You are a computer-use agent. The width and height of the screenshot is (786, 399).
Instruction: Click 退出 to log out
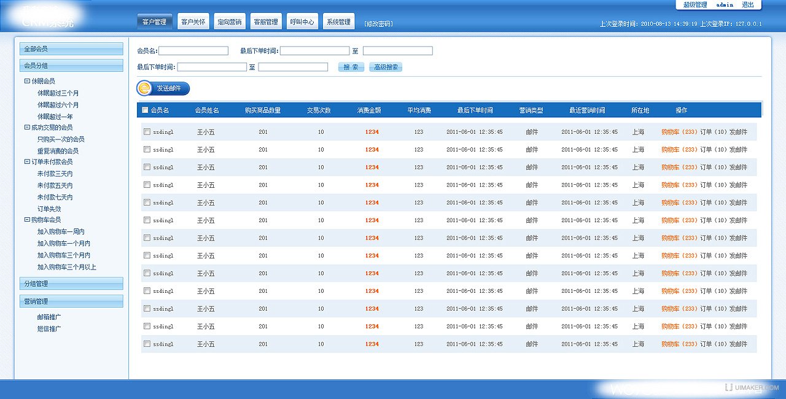(748, 5)
